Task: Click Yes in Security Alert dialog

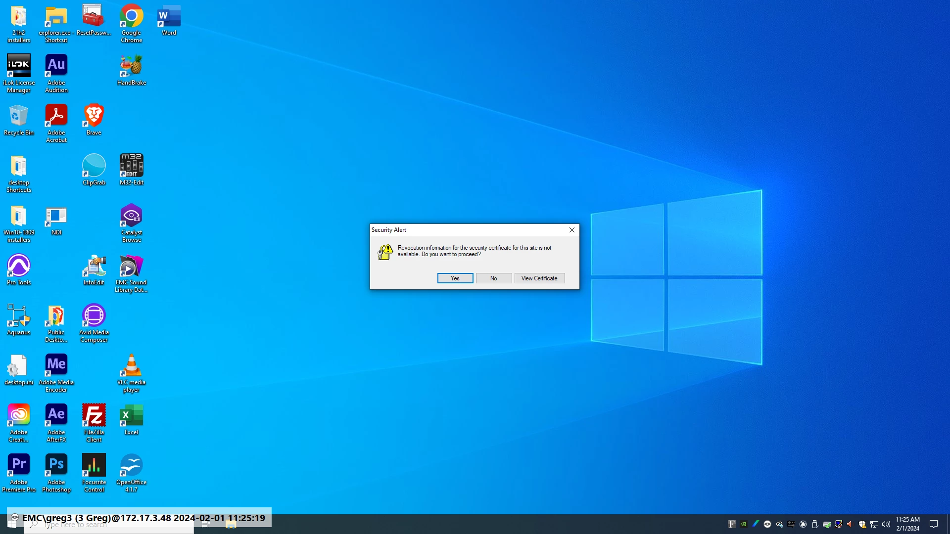Action: click(455, 278)
